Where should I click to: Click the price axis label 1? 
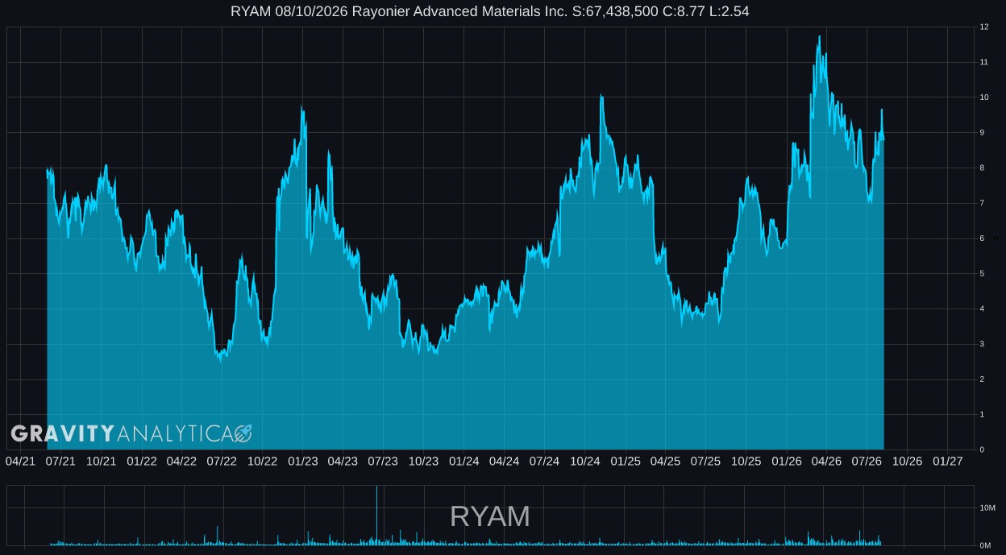[982, 415]
